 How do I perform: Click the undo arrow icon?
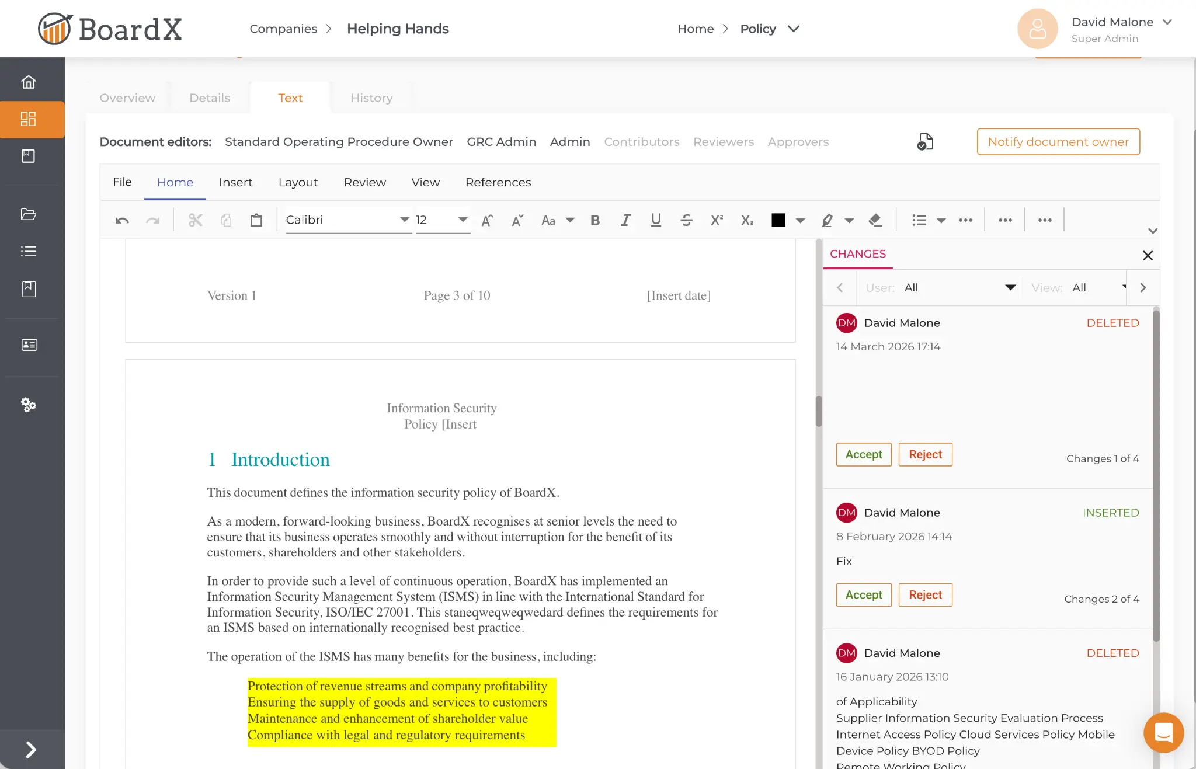pyautogui.click(x=122, y=220)
